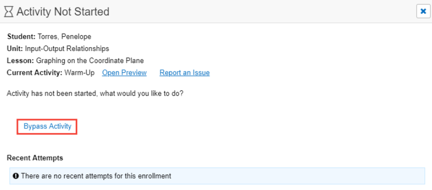The height and width of the screenshot is (190, 432).
Task: Click the "Current Activity:" label
Action: pos(35,73)
